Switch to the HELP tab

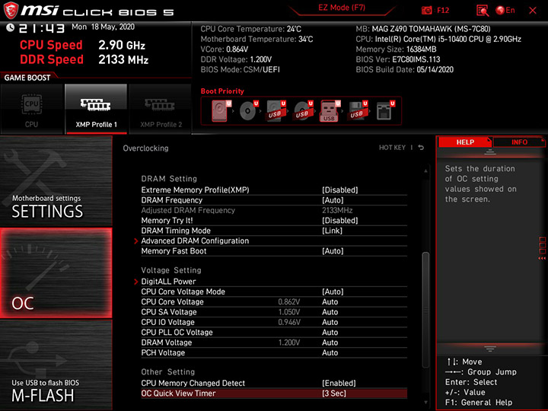465,142
